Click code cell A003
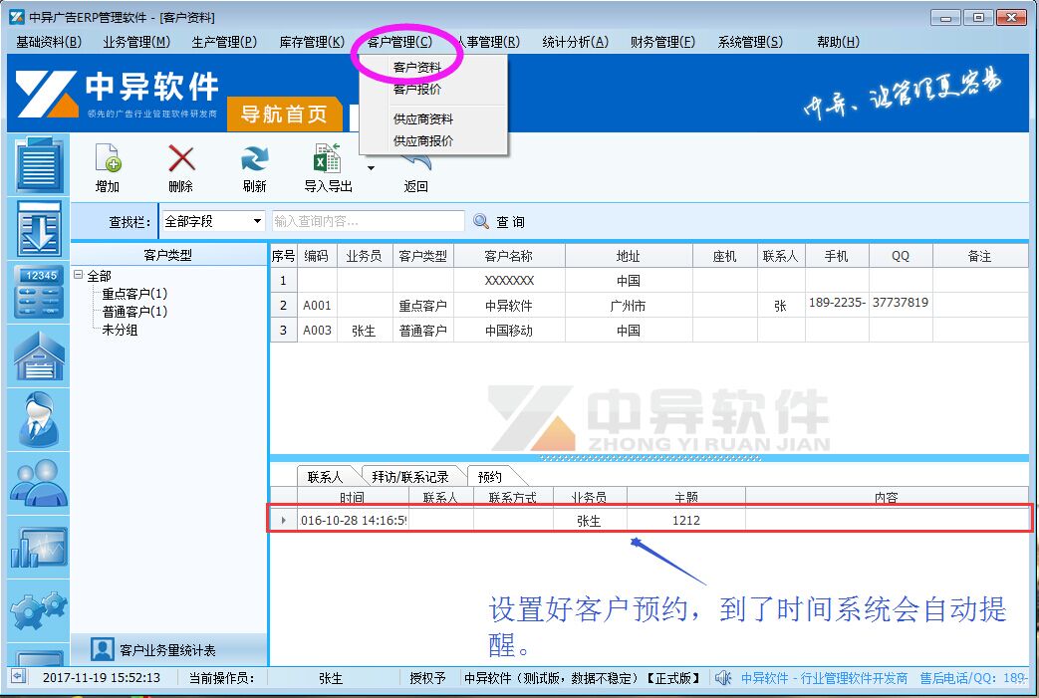The width and height of the screenshot is (1039, 698). [x=317, y=330]
